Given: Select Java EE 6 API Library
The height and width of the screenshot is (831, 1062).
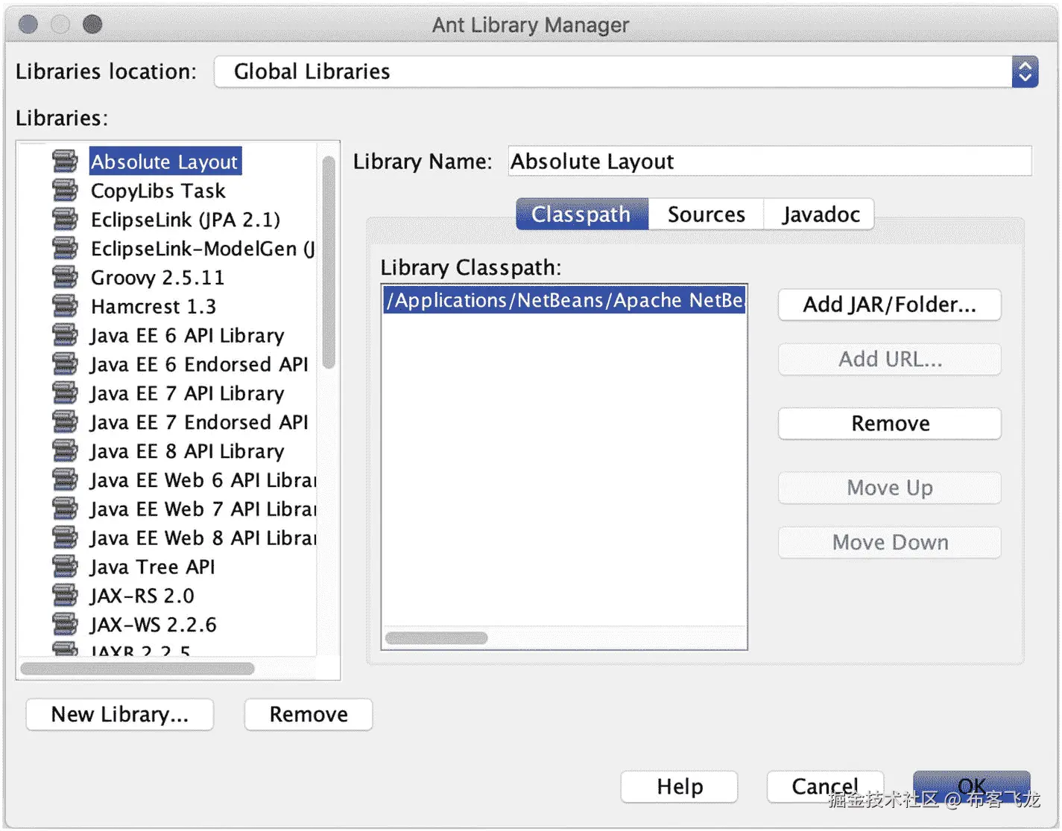Looking at the screenshot, I should click(x=187, y=335).
